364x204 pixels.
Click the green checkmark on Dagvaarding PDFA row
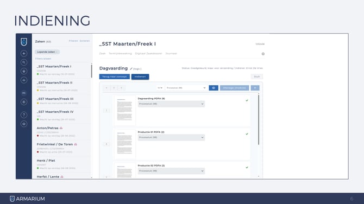247,100
